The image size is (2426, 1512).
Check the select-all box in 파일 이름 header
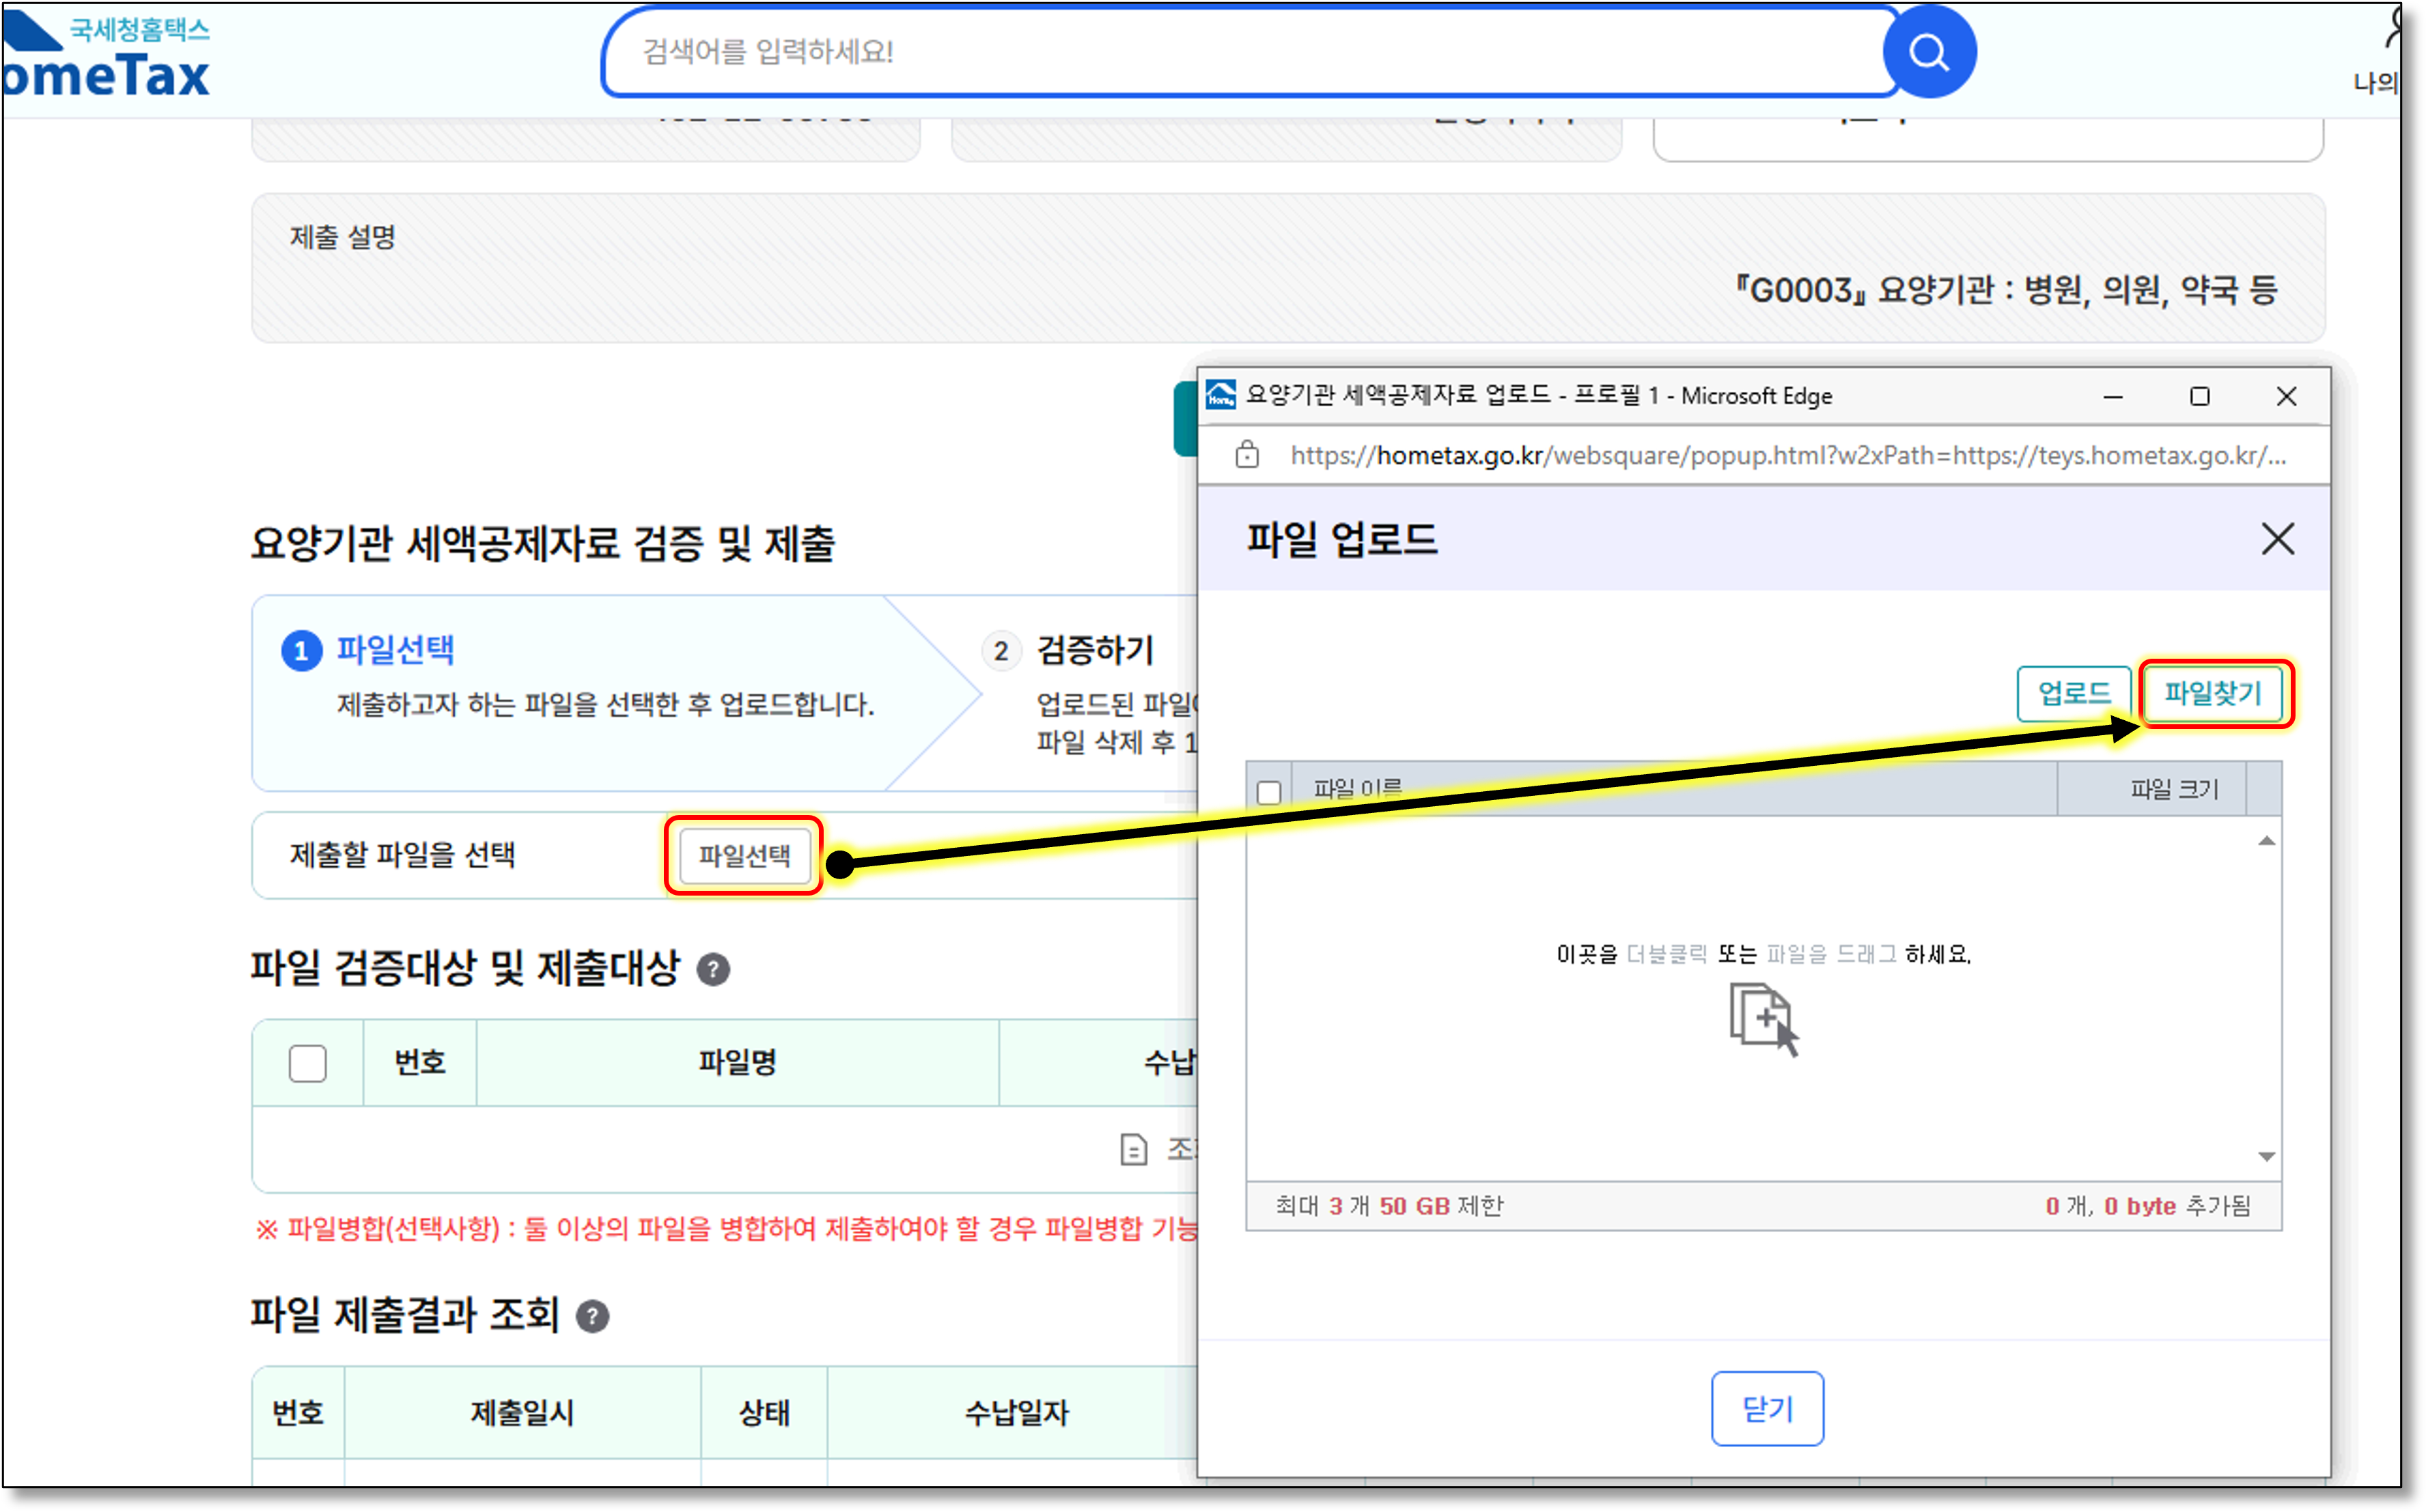point(1268,792)
